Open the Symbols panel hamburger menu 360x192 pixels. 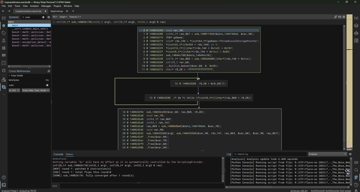point(49,17)
